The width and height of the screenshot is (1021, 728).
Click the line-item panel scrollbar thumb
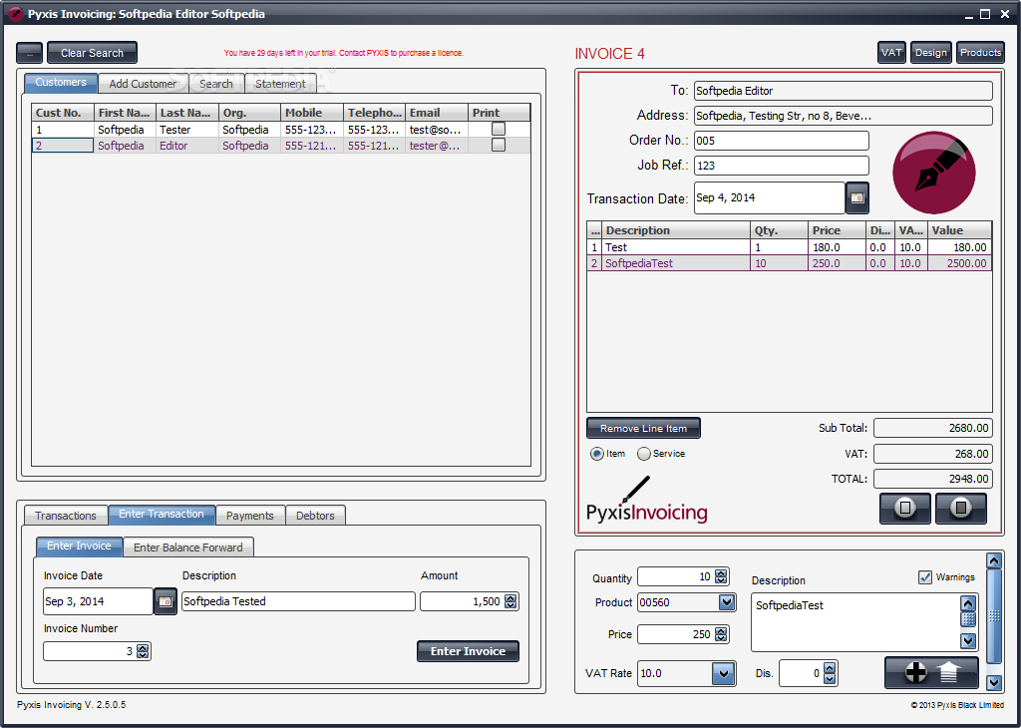click(994, 616)
